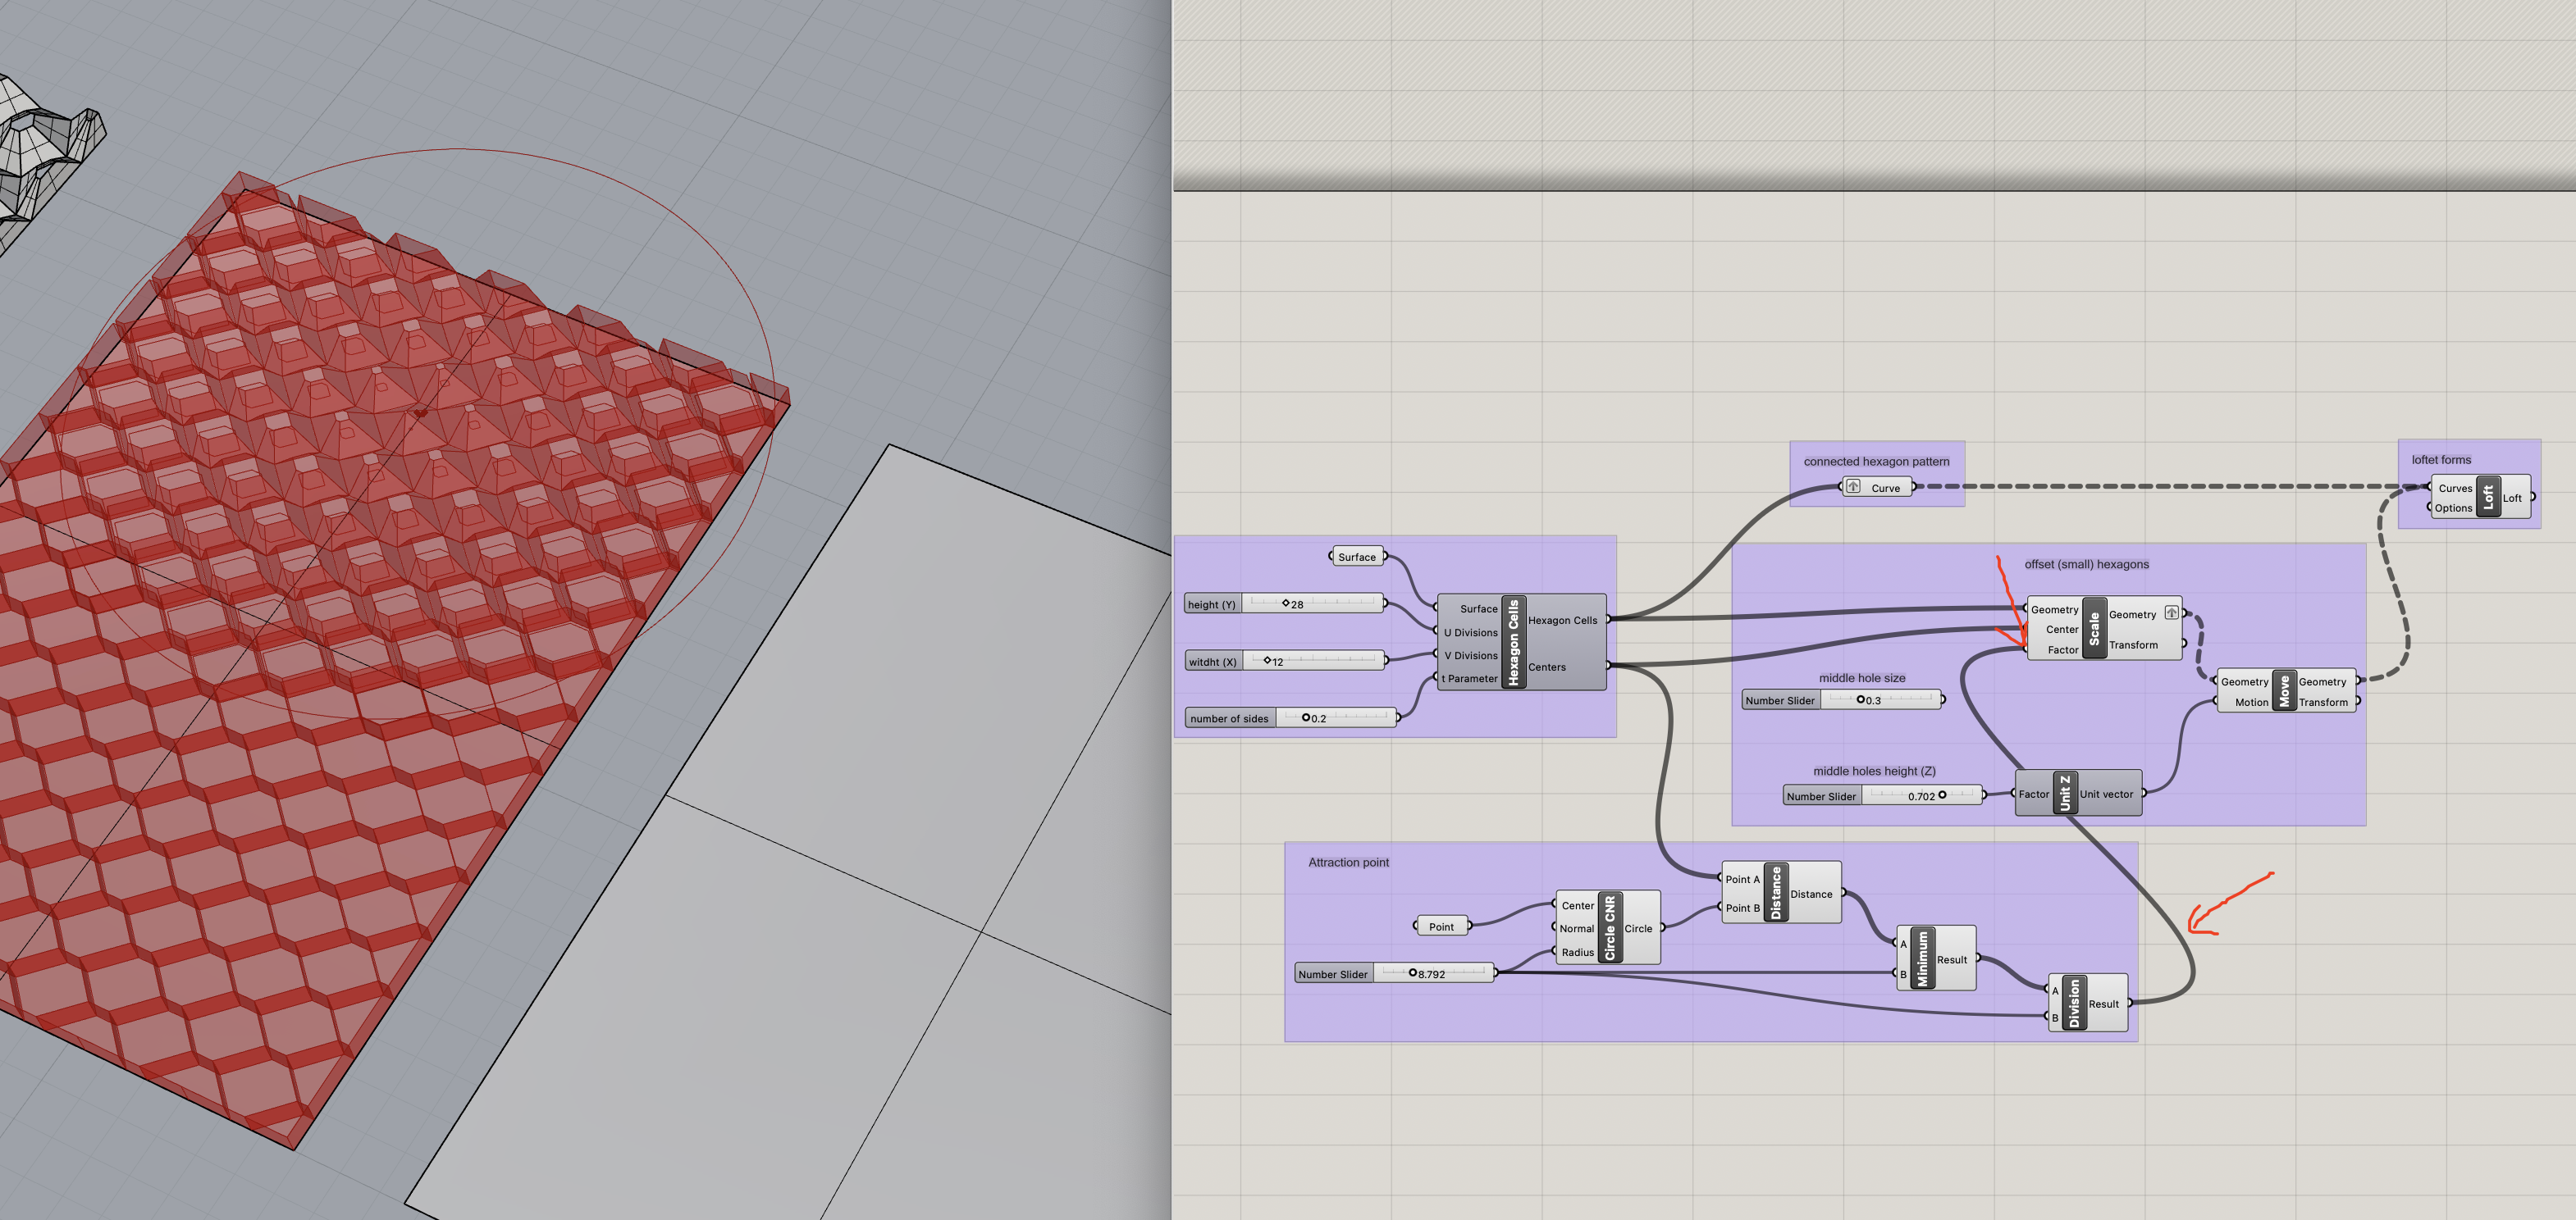
Task: Click the Hexagon Cells component name bar
Action: 1513,643
